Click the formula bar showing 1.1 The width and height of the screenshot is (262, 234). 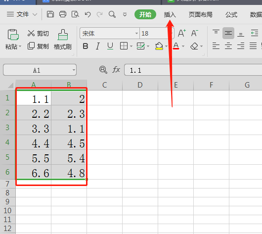193,70
